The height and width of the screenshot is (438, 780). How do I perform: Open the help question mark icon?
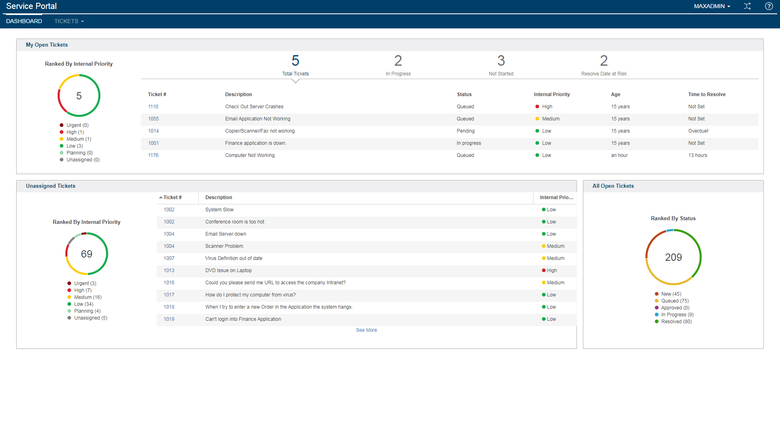[769, 6]
